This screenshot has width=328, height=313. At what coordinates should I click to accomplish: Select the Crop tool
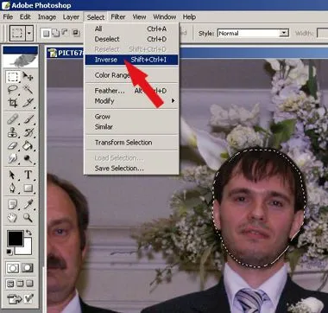12,103
